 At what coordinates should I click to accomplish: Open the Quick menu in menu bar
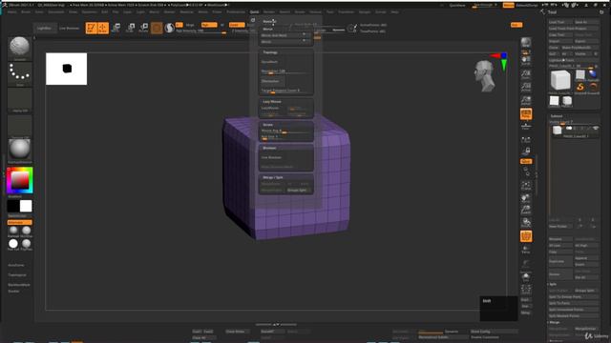(254, 12)
